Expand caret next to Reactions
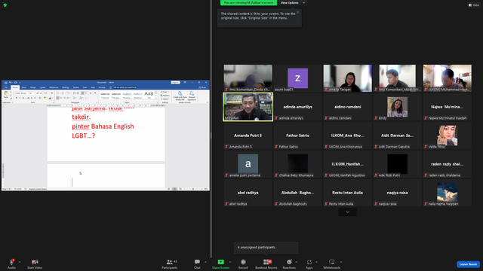The image size is (483, 271). click(x=297, y=262)
